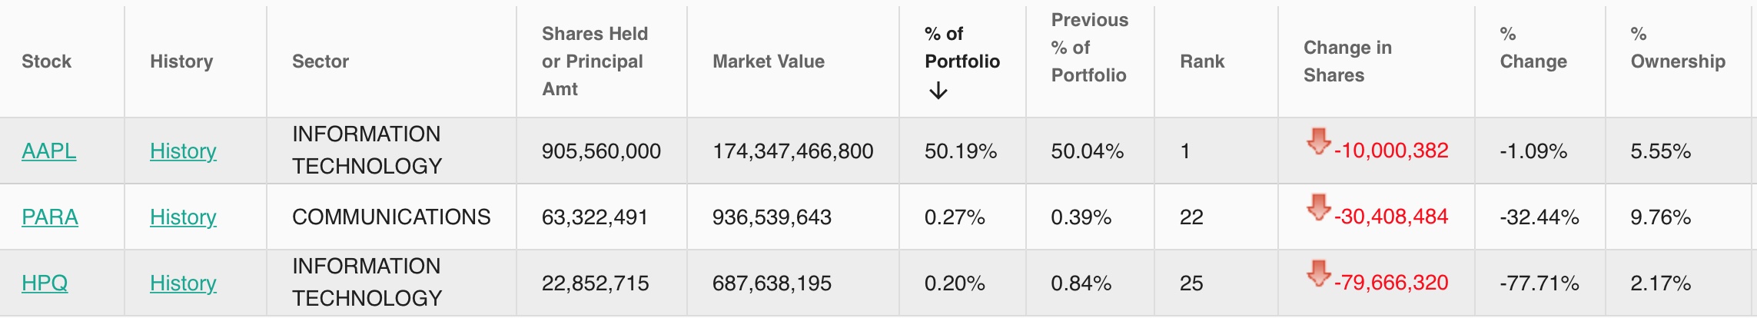Sort table by Stock column header
The image size is (1757, 318).
tap(46, 61)
